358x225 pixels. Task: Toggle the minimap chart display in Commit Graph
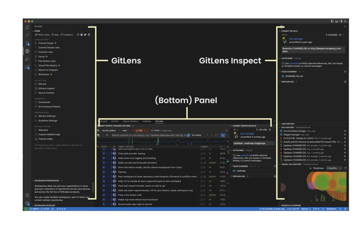(x=223, y=135)
